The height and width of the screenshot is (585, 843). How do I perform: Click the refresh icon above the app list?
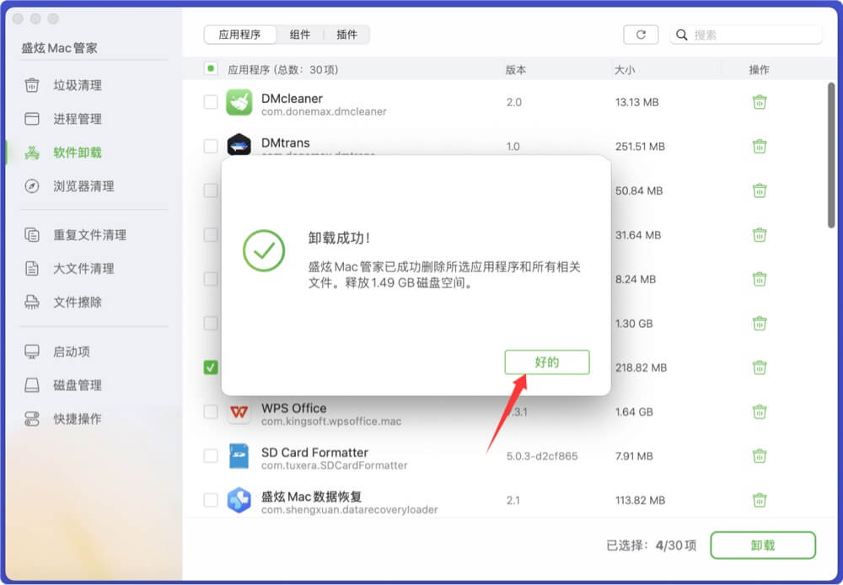(x=641, y=34)
